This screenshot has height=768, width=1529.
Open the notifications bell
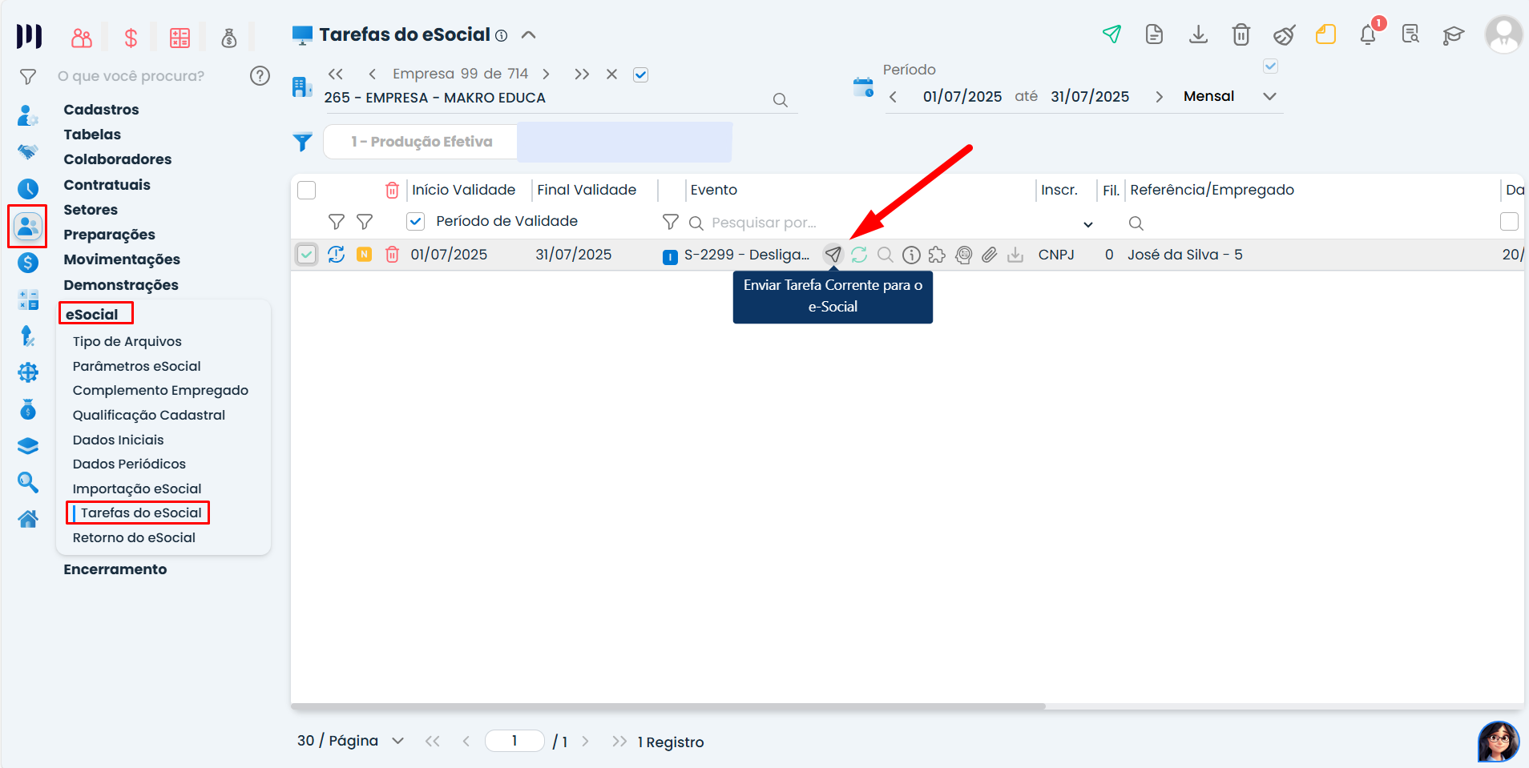coord(1369,34)
